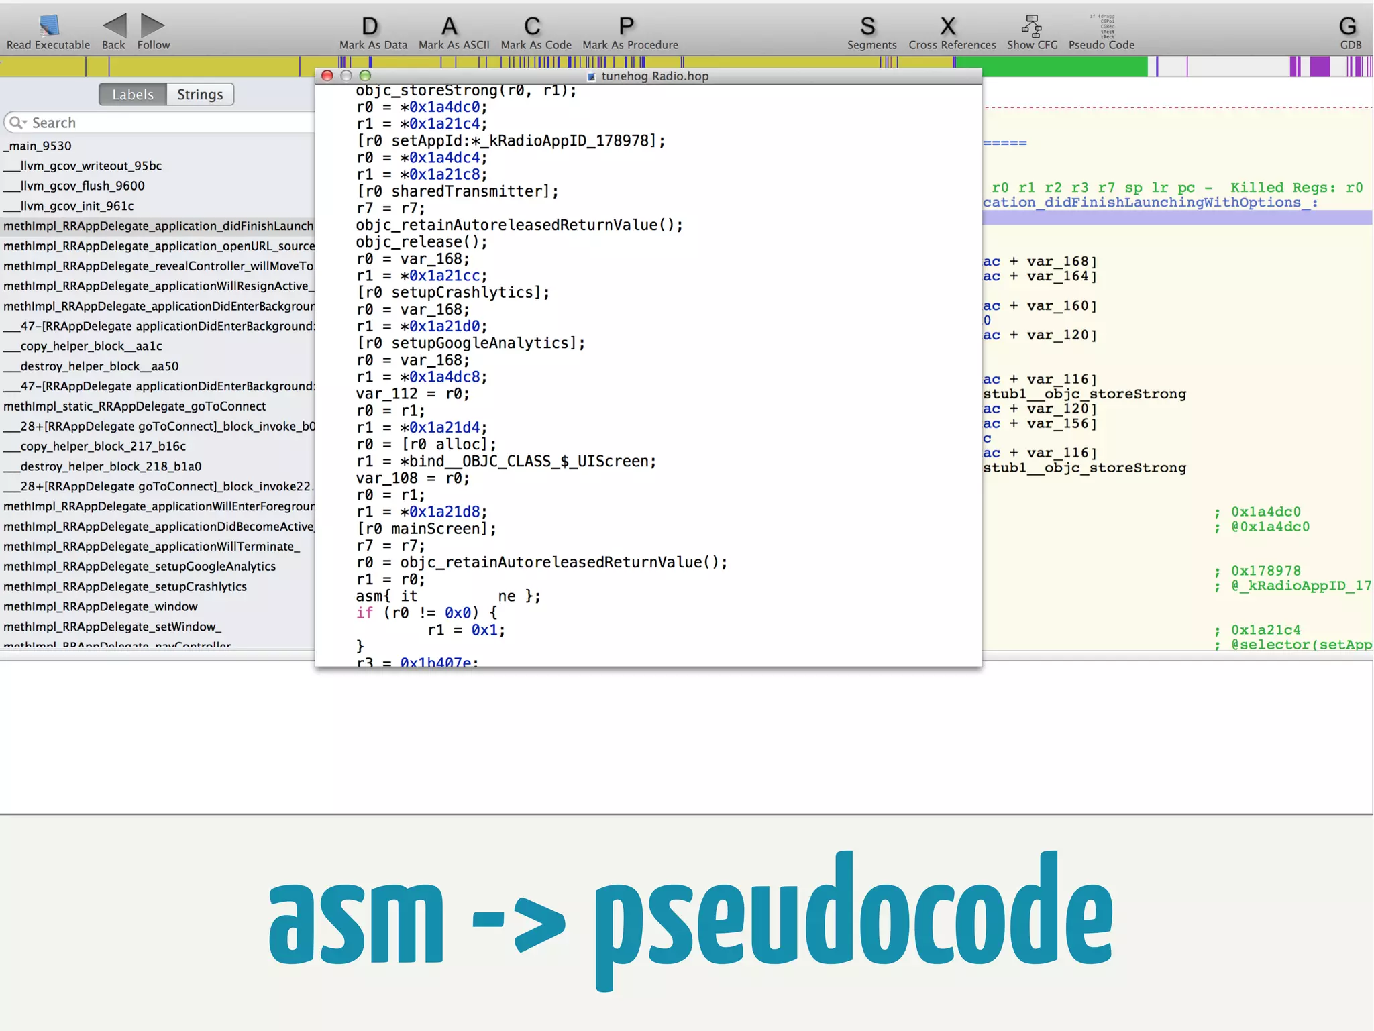Screen dimensions: 1374x1031
Task: Select methImpl_RRAppDelegate_application_didFinishLaunch label
Action: 158,226
